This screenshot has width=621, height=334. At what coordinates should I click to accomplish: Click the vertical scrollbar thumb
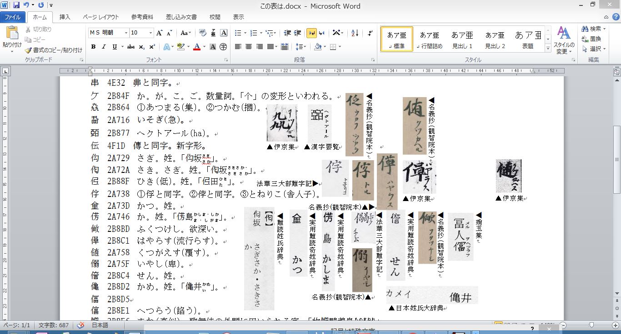pyautogui.click(x=617, y=160)
